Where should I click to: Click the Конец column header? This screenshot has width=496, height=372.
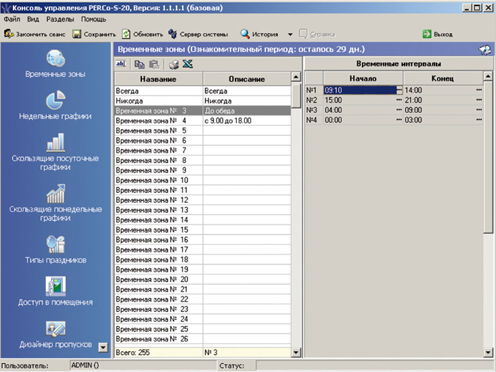pos(443,78)
